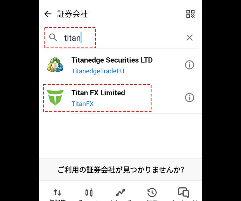Clear the titan search text

[190, 38]
